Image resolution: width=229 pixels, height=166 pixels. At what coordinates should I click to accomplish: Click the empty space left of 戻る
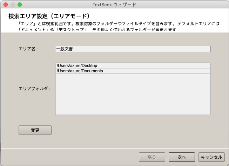(x=70, y=157)
